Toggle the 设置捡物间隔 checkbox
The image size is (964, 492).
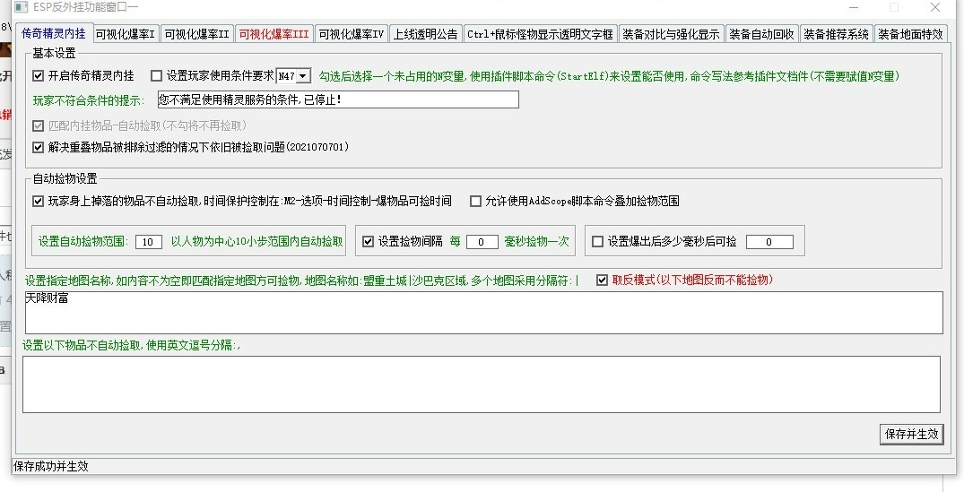368,241
